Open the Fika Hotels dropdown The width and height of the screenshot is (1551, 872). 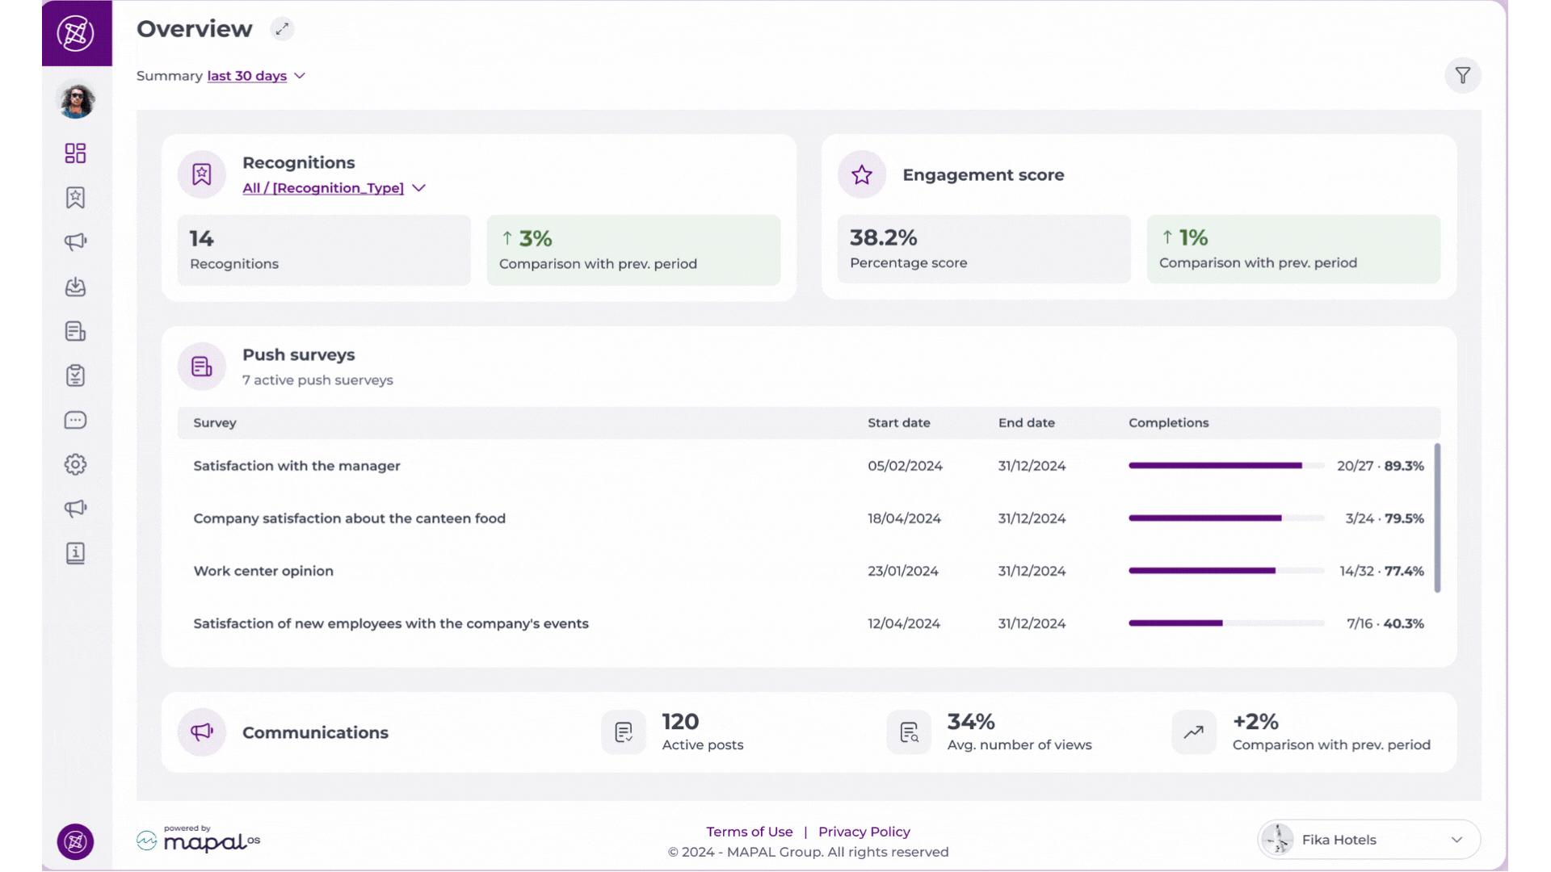(x=1368, y=840)
